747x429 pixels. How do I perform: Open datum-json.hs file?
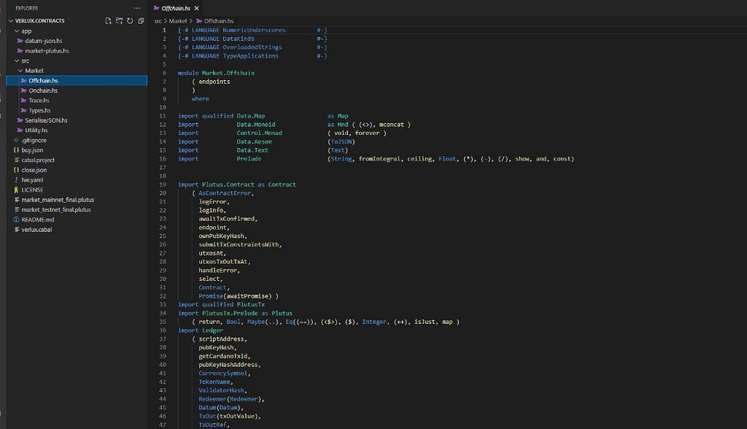pos(43,41)
